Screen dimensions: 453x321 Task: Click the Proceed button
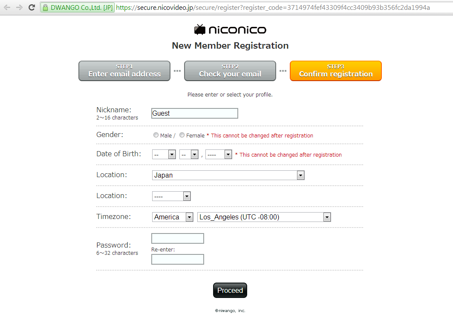tap(230, 290)
